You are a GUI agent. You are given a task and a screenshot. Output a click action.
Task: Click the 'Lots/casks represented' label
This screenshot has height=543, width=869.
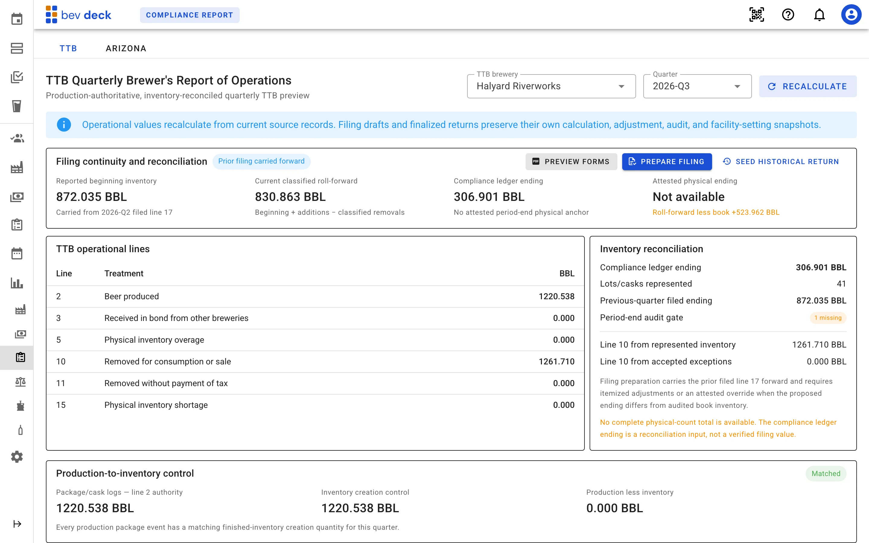click(646, 284)
